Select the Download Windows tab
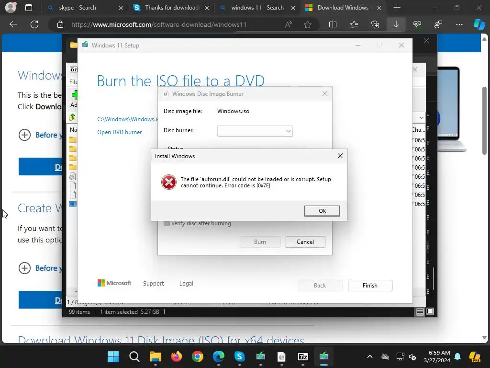The height and width of the screenshot is (368, 490). coord(343,8)
